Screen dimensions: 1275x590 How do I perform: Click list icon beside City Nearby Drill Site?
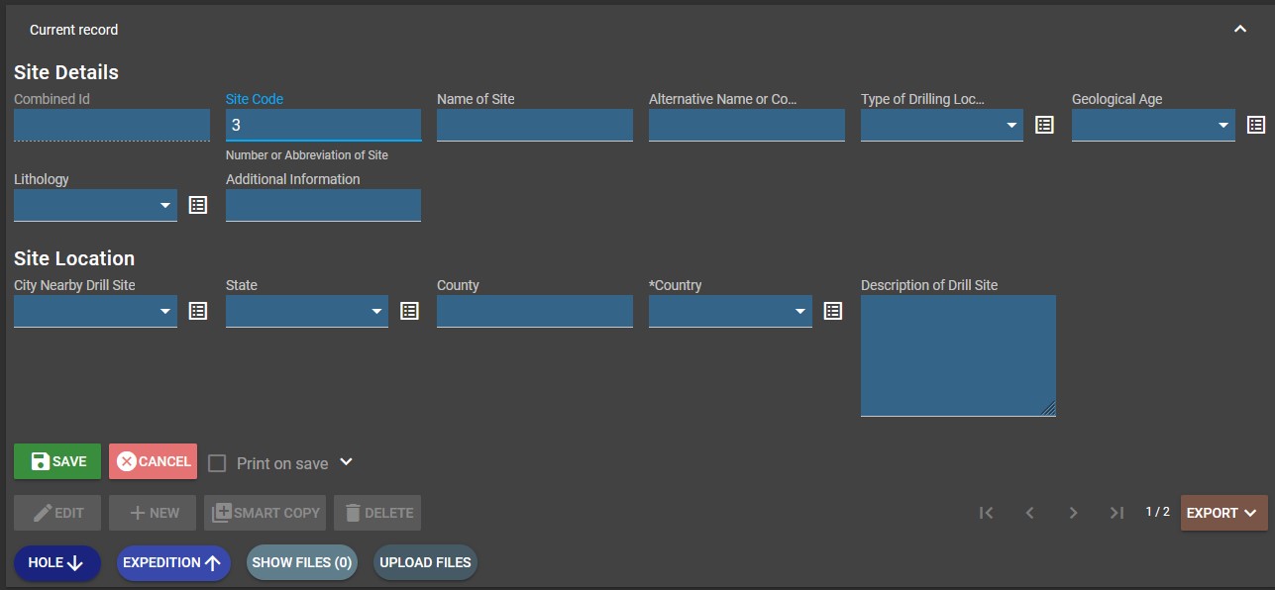[198, 311]
